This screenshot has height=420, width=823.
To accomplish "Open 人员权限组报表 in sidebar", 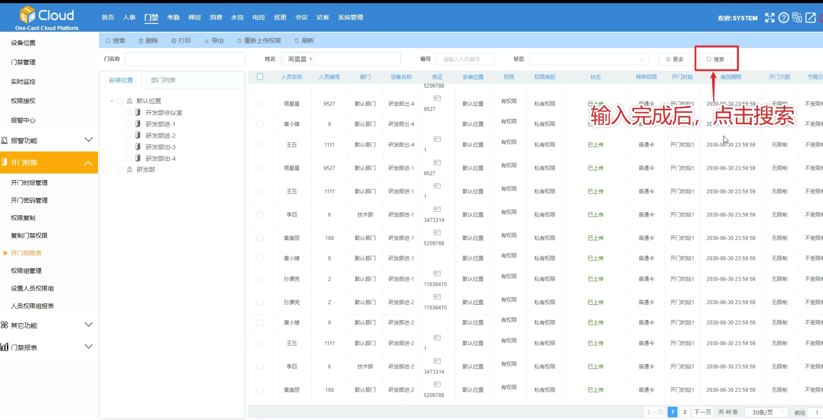I will 32,306.
